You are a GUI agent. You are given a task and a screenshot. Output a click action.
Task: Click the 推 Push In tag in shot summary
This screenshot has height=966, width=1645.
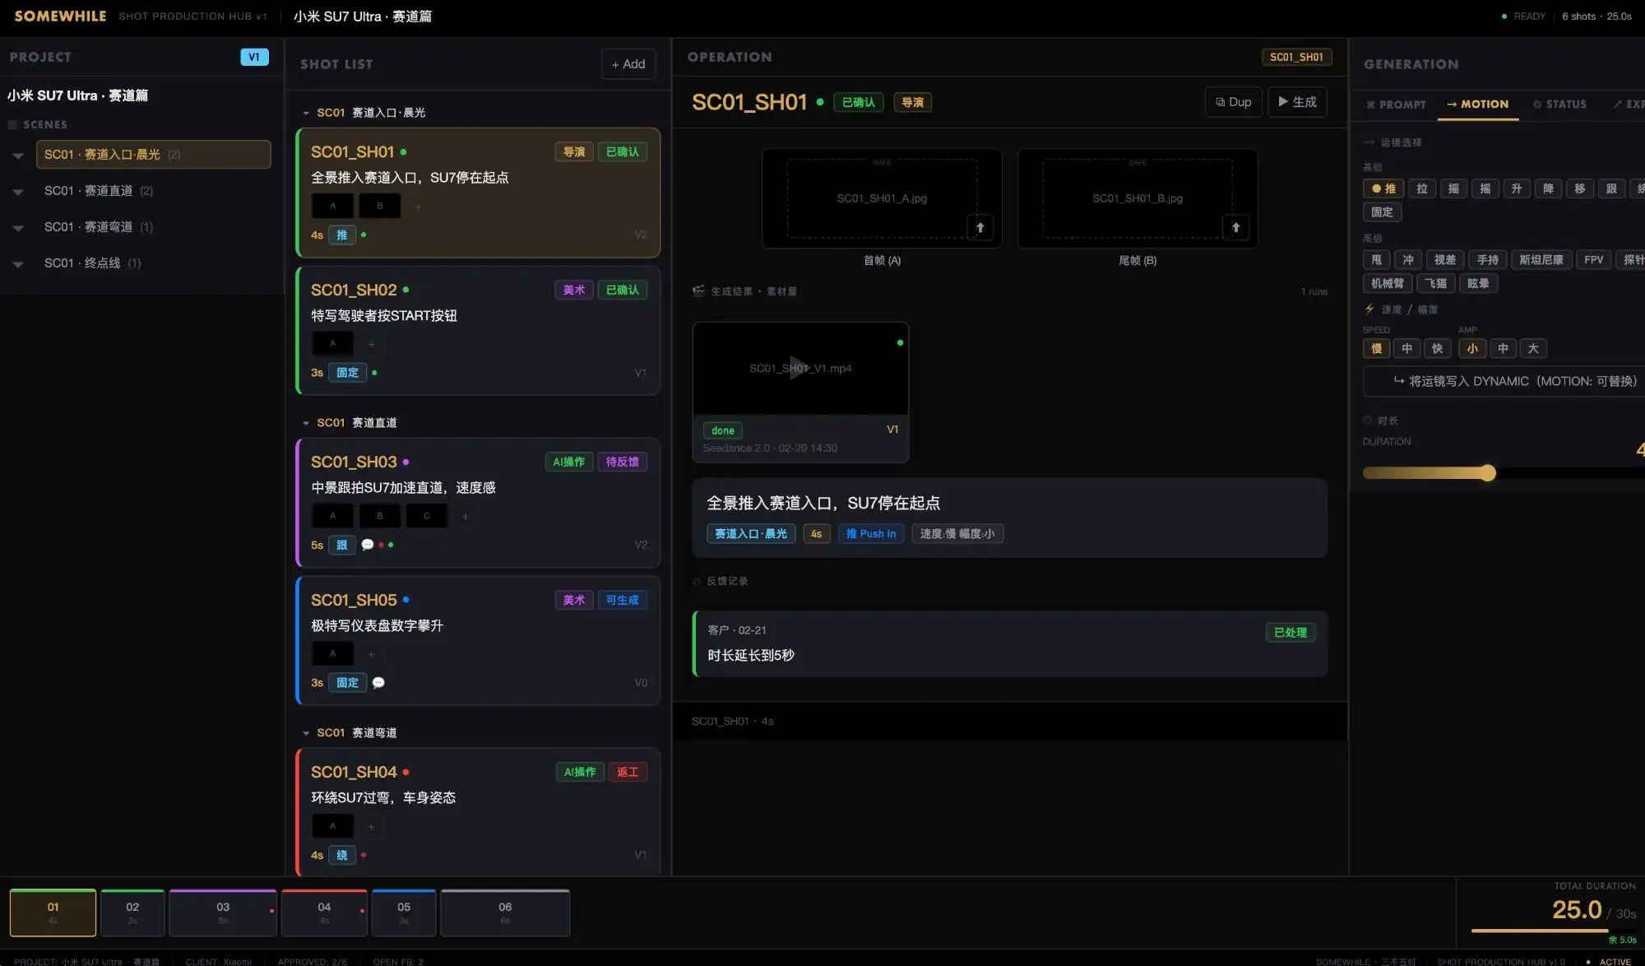[871, 534]
